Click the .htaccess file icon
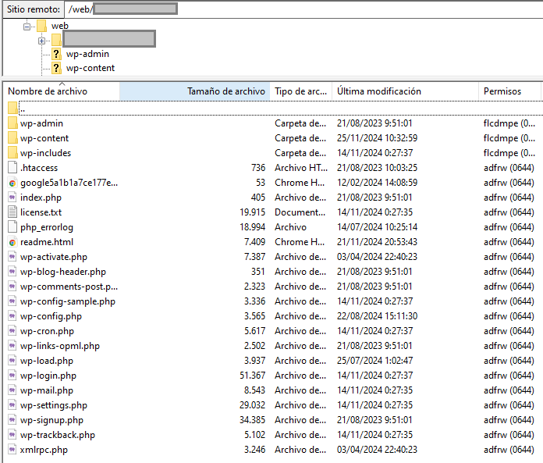 [x=12, y=168]
